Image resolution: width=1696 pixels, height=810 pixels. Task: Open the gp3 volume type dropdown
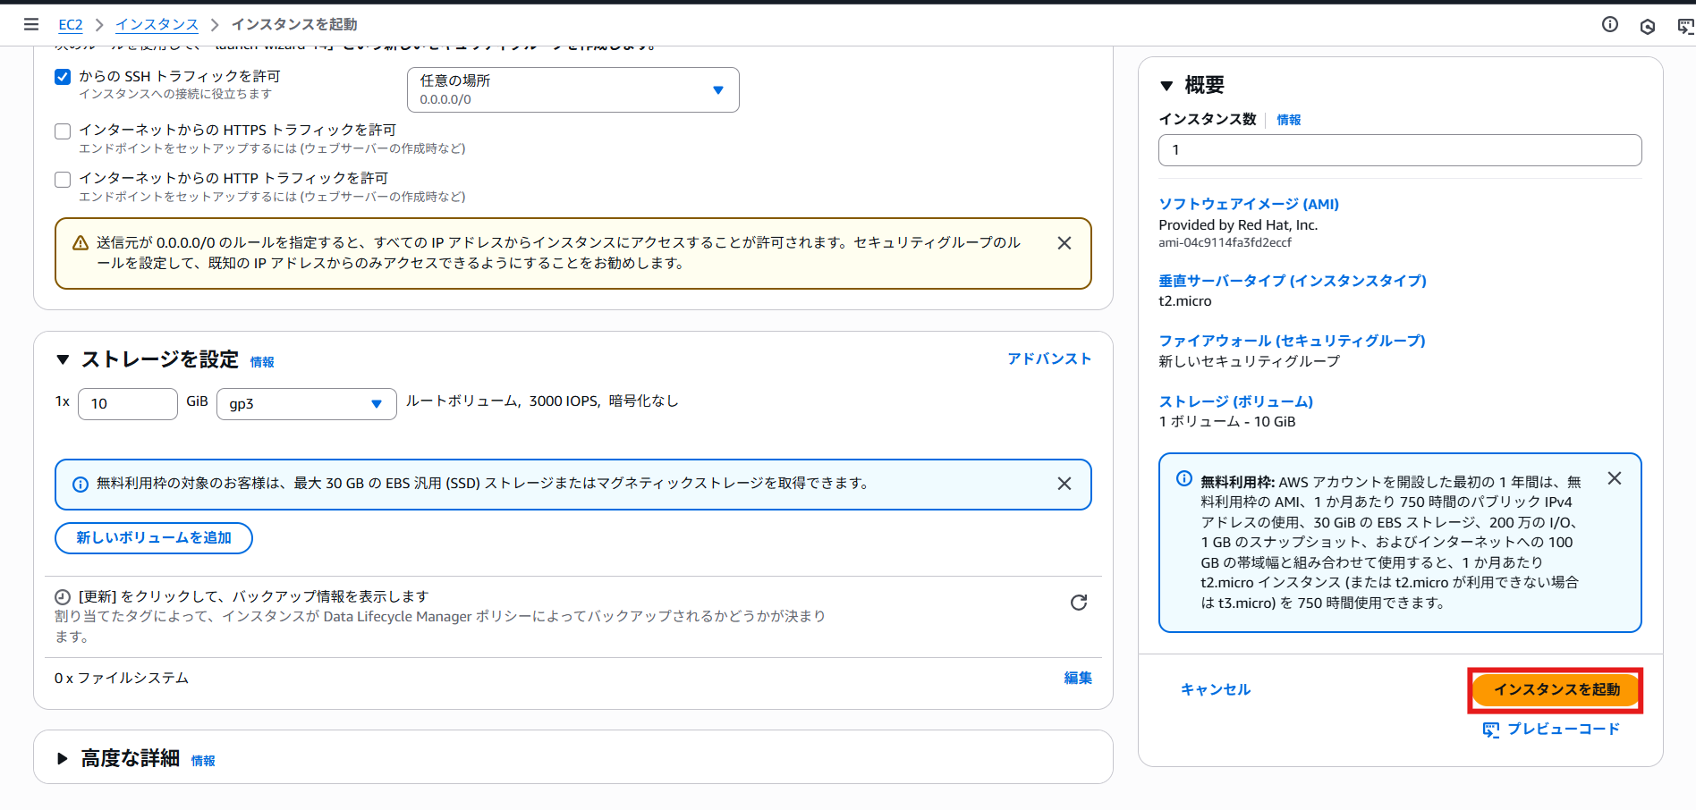306,404
